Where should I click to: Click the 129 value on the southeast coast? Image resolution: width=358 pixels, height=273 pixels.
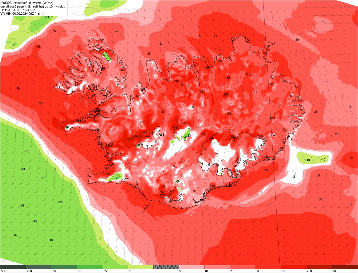(x=213, y=186)
